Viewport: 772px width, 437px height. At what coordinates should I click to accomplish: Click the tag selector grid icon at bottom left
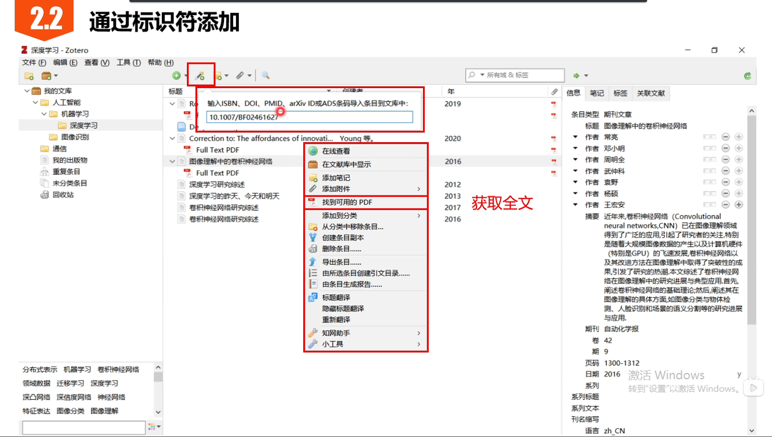[x=152, y=426]
